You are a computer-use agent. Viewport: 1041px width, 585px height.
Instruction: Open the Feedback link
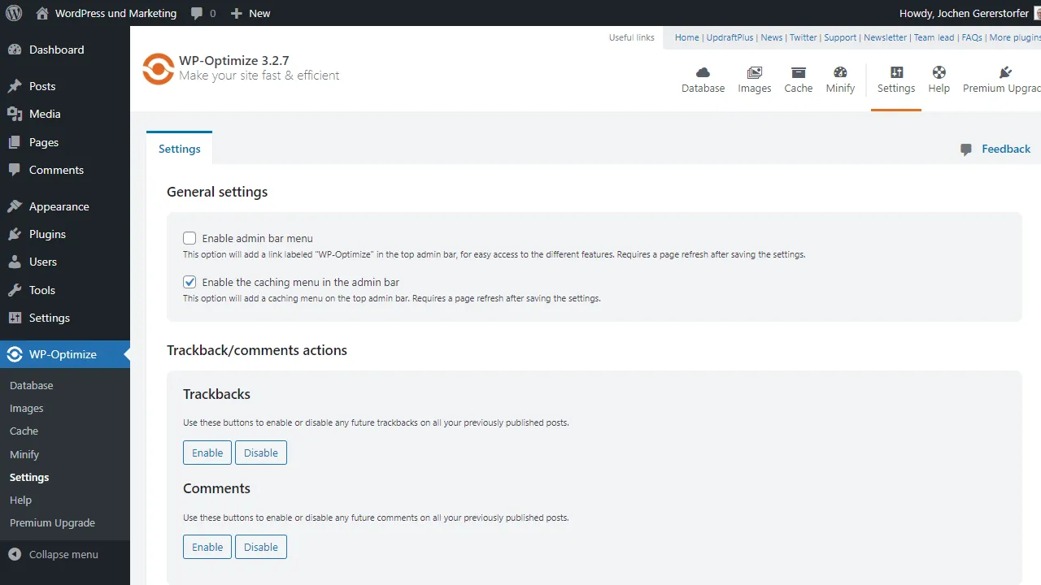pos(1006,149)
